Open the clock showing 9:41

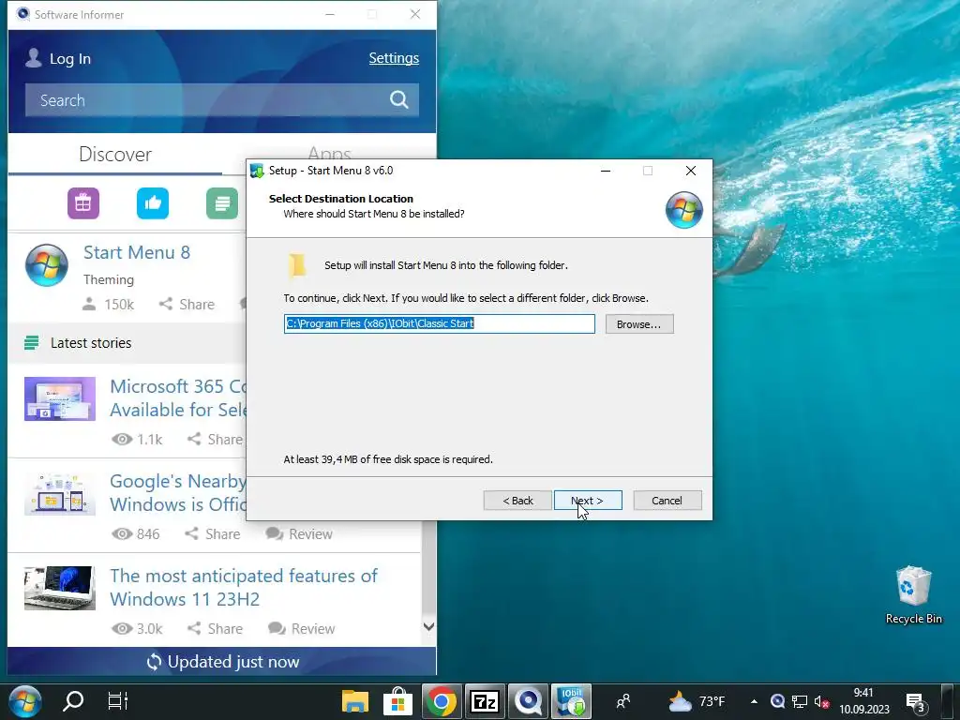[863, 701]
